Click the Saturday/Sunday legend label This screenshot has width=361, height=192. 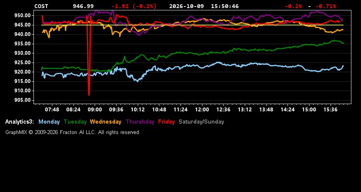coord(201,122)
